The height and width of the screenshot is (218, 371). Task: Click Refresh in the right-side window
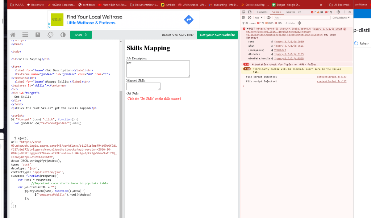pyautogui.click(x=362, y=43)
